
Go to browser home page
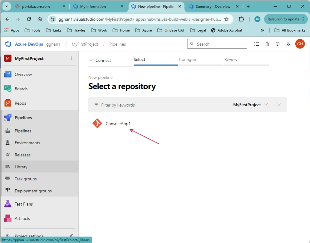tap(40, 19)
